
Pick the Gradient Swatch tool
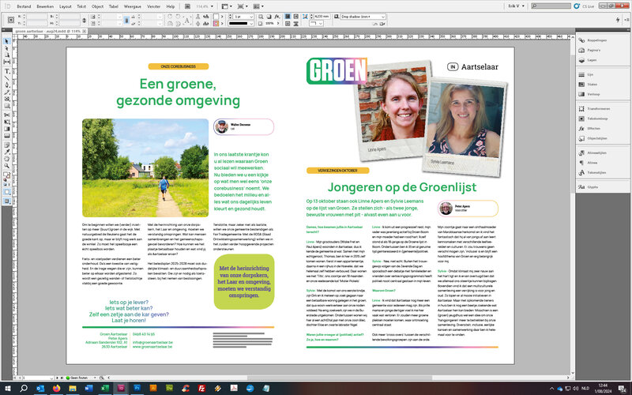pyautogui.click(x=7, y=129)
